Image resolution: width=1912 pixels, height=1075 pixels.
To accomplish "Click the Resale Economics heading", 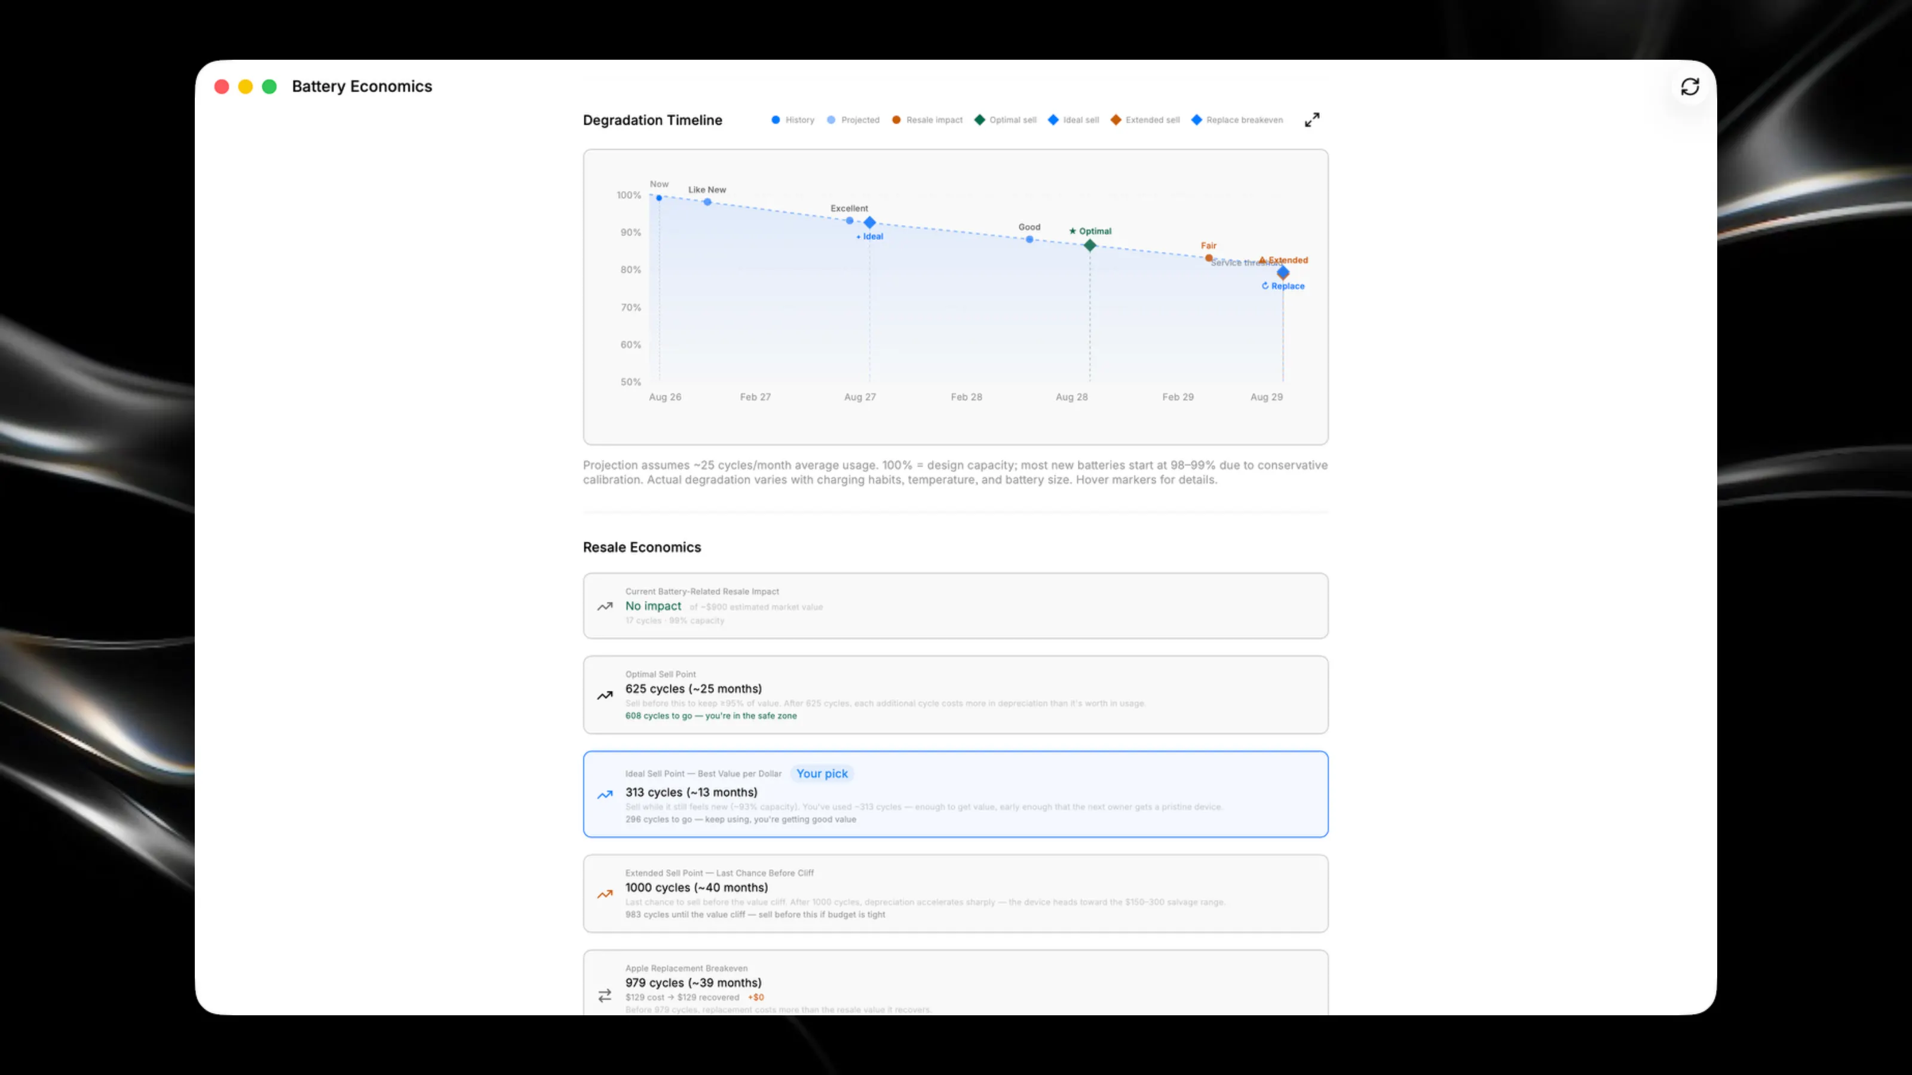I will 642,548.
